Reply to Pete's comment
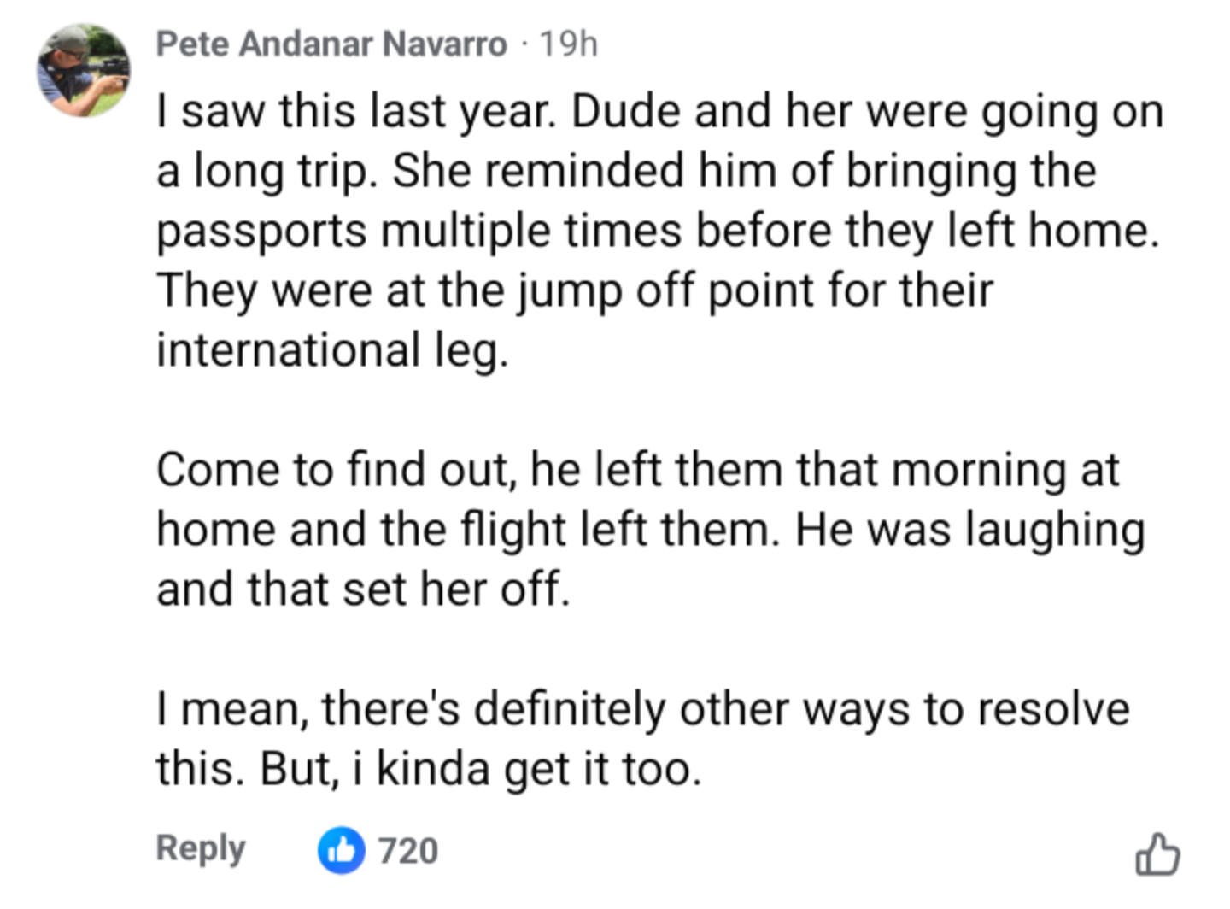 (200, 848)
